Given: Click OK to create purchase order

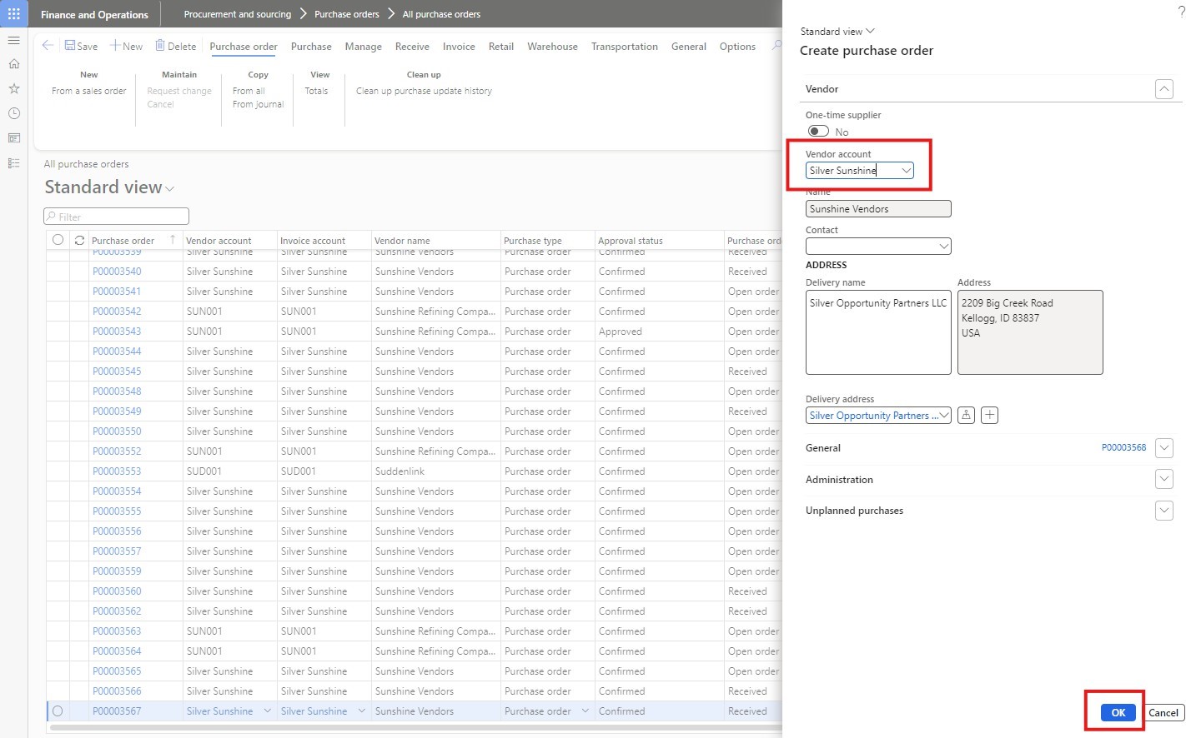Looking at the screenshot, I should [1118, 712].
